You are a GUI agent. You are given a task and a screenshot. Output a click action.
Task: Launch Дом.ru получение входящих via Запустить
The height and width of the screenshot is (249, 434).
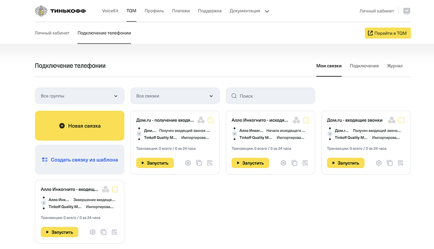click(x=155, y=163)
